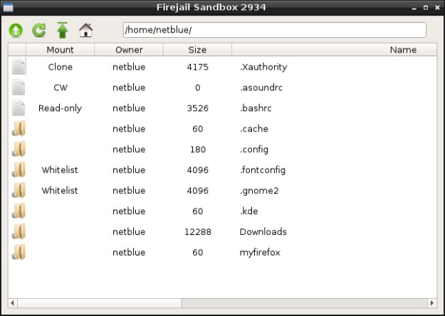Click the horizontal scrollbar right arrow
The image size is (445, 316).
pyautogui.click(x=432, y=302)
